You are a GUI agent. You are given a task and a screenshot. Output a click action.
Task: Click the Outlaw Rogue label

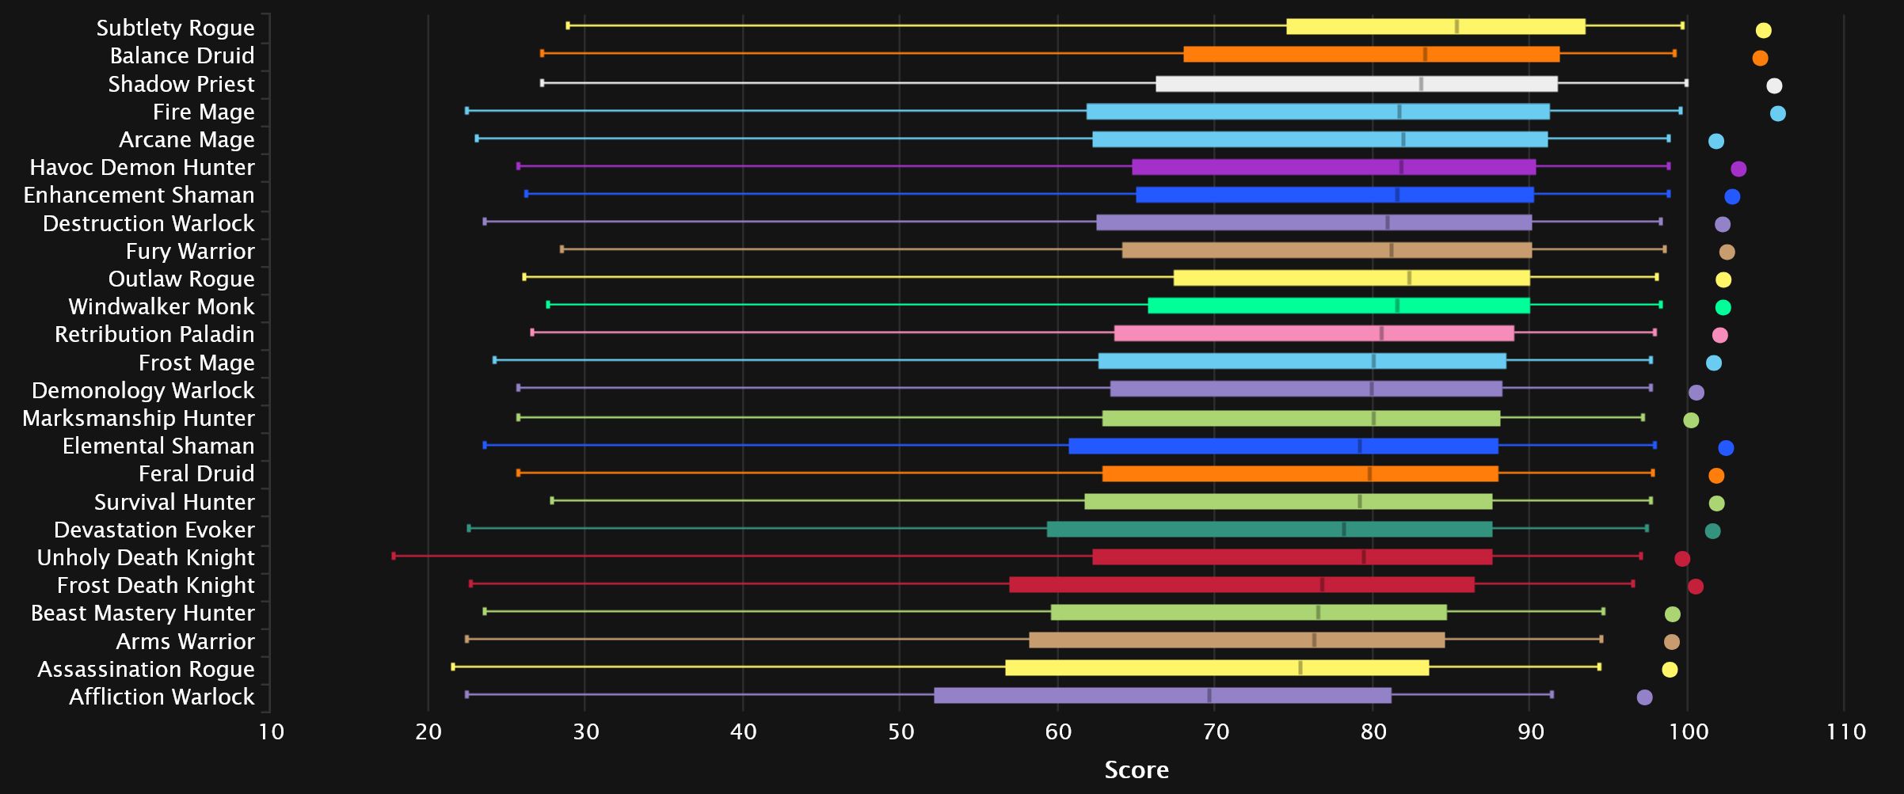click(181, 279)
